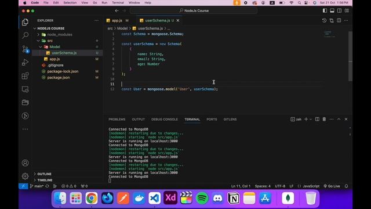Switch to DEBUG CONSOLE tab
This screenshot has width=371, height=209.
pos(165,119)
